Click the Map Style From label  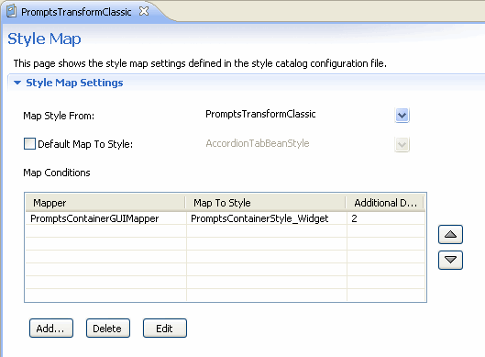[59, 116]
